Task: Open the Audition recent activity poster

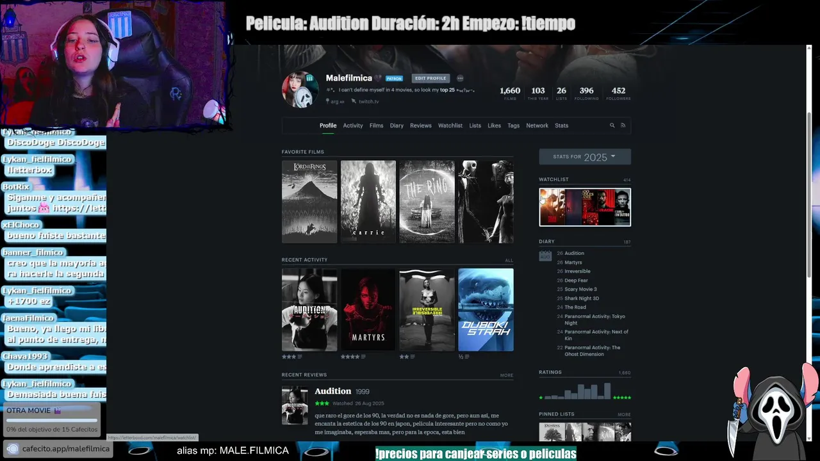Action: 309,310
